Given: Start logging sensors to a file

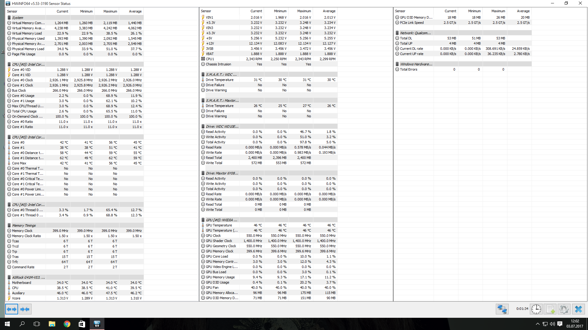Looking at the screenshot, I should pyautogui.click(x=550, y=309).
